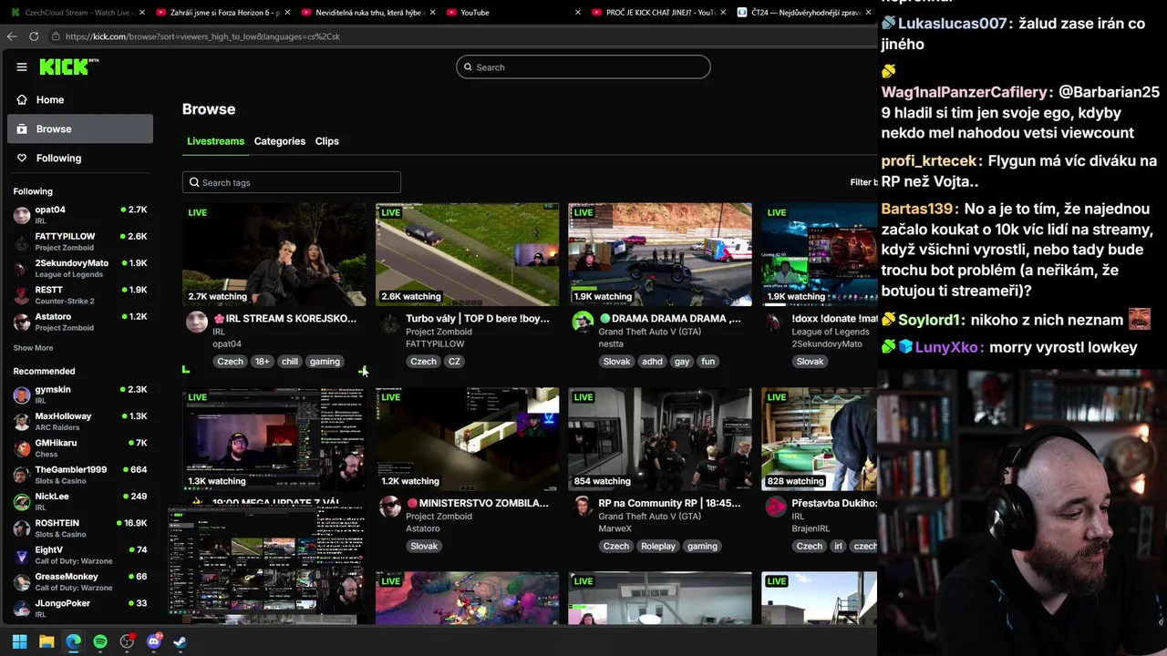Open File Explorer from the taskbar
The image size is (1167, 656).
[x=46, y=641]
